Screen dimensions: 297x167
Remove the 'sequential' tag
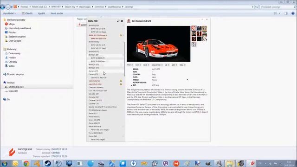[x=162, y=65]
